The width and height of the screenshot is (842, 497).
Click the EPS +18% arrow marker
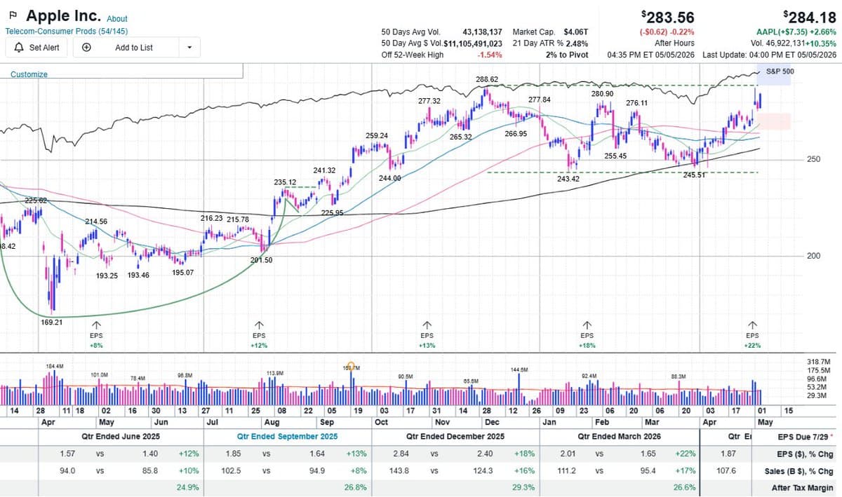pyautogui.click(x=587, y=325)
